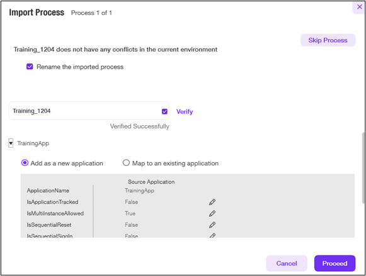
Task: Click the ApplicationName row label
Action: pyautogui.click(x=48, y=190)
